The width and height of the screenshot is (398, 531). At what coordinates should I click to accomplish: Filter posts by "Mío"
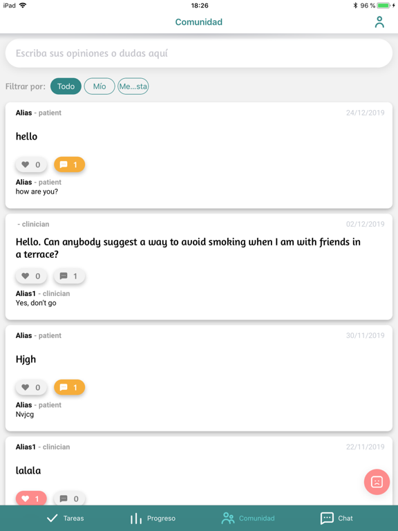pos(99,86)
